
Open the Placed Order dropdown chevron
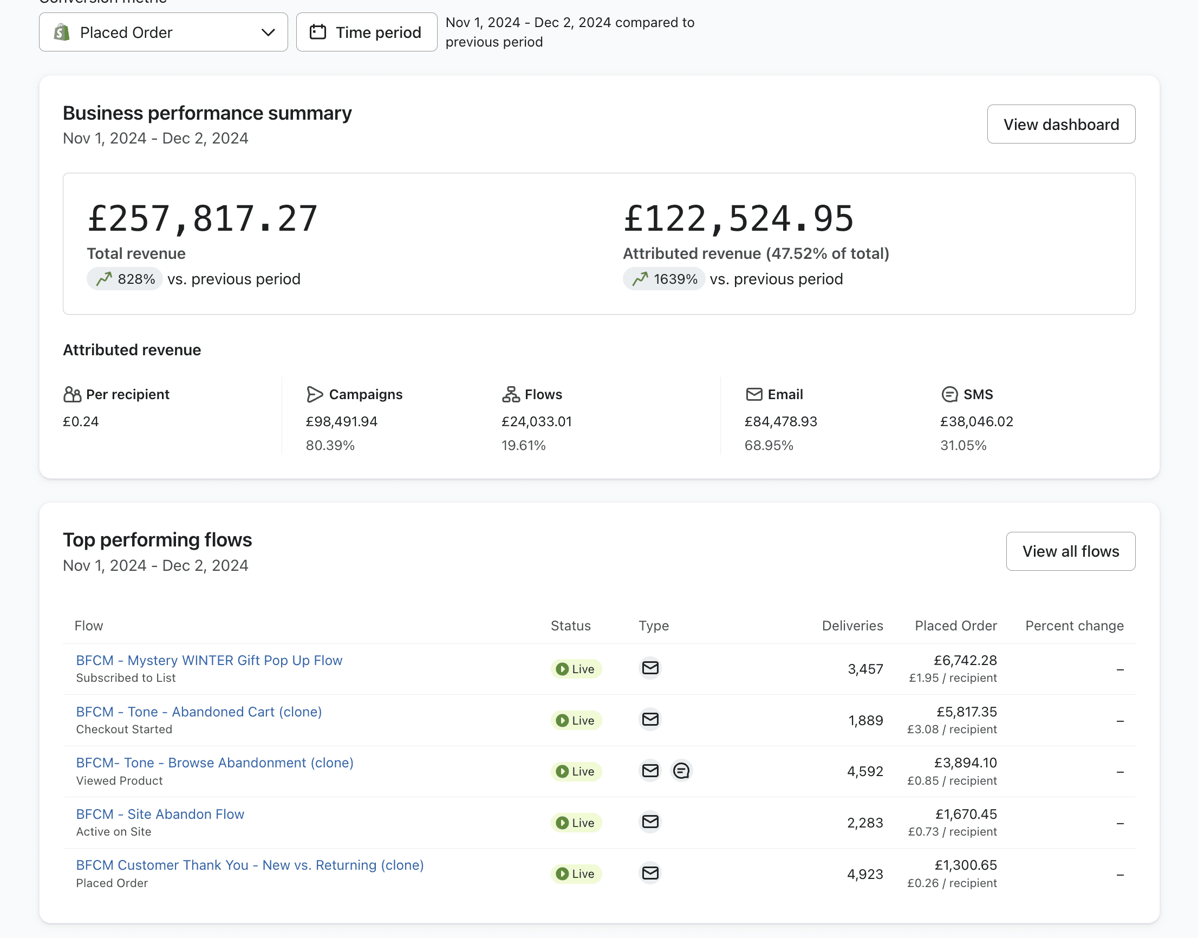tap(268, 32)
